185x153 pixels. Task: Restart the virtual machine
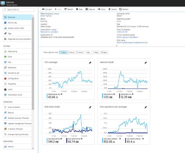click(x=68, y=9)
